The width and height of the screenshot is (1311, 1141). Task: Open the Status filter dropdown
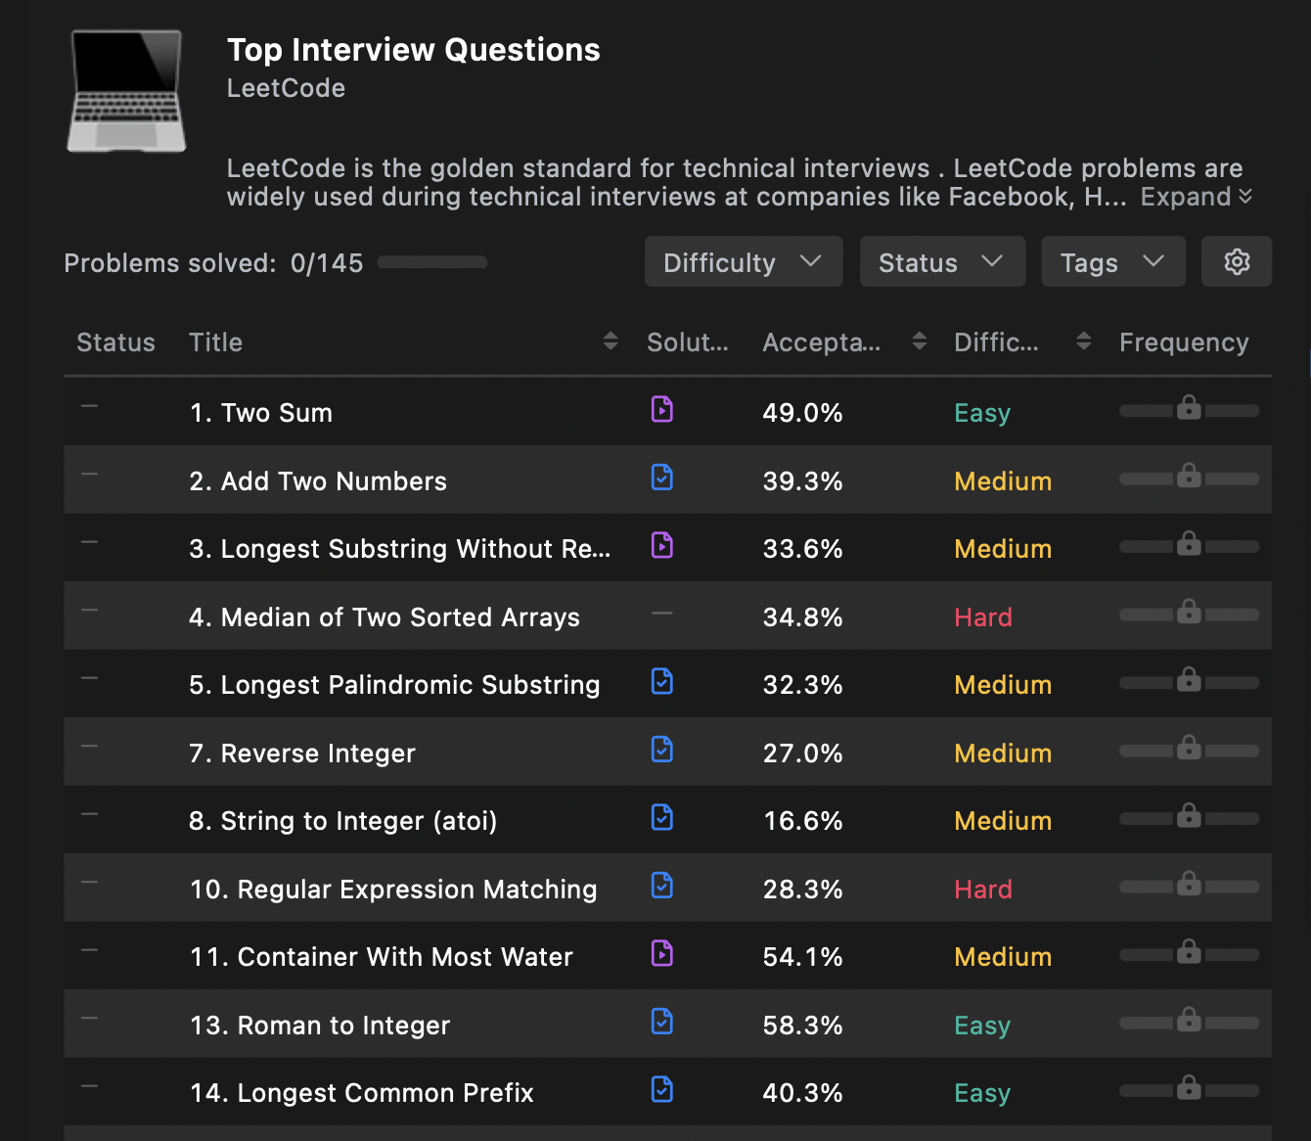point(941,261)
